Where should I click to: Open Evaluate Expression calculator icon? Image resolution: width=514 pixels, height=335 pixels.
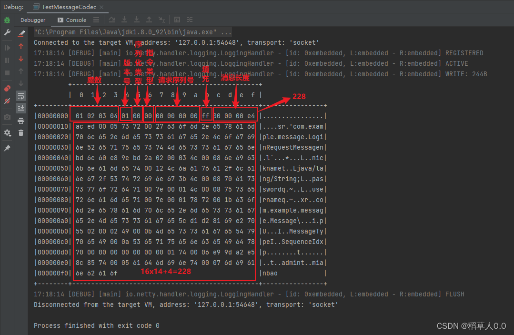(x=177, y=20)
